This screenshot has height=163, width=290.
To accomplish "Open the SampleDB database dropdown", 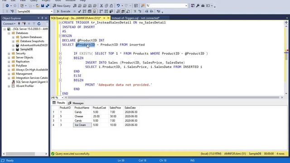I will pos(52,11).
